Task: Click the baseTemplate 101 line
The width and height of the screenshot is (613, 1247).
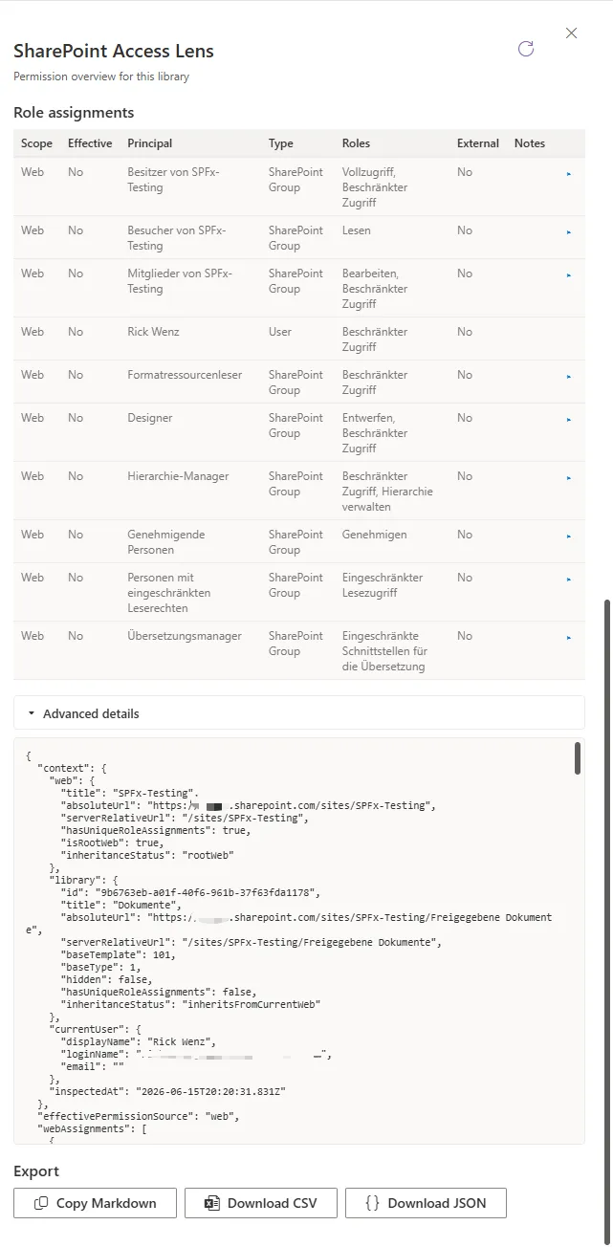Action: [x=119, y=954]
